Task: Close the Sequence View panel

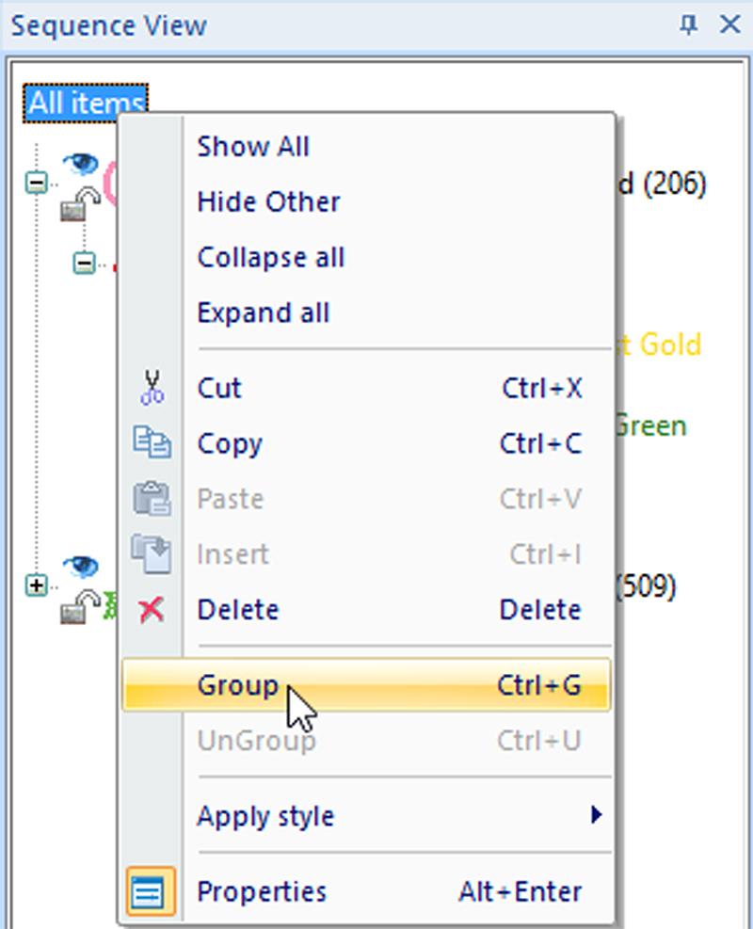Action: tap(729, 24)
